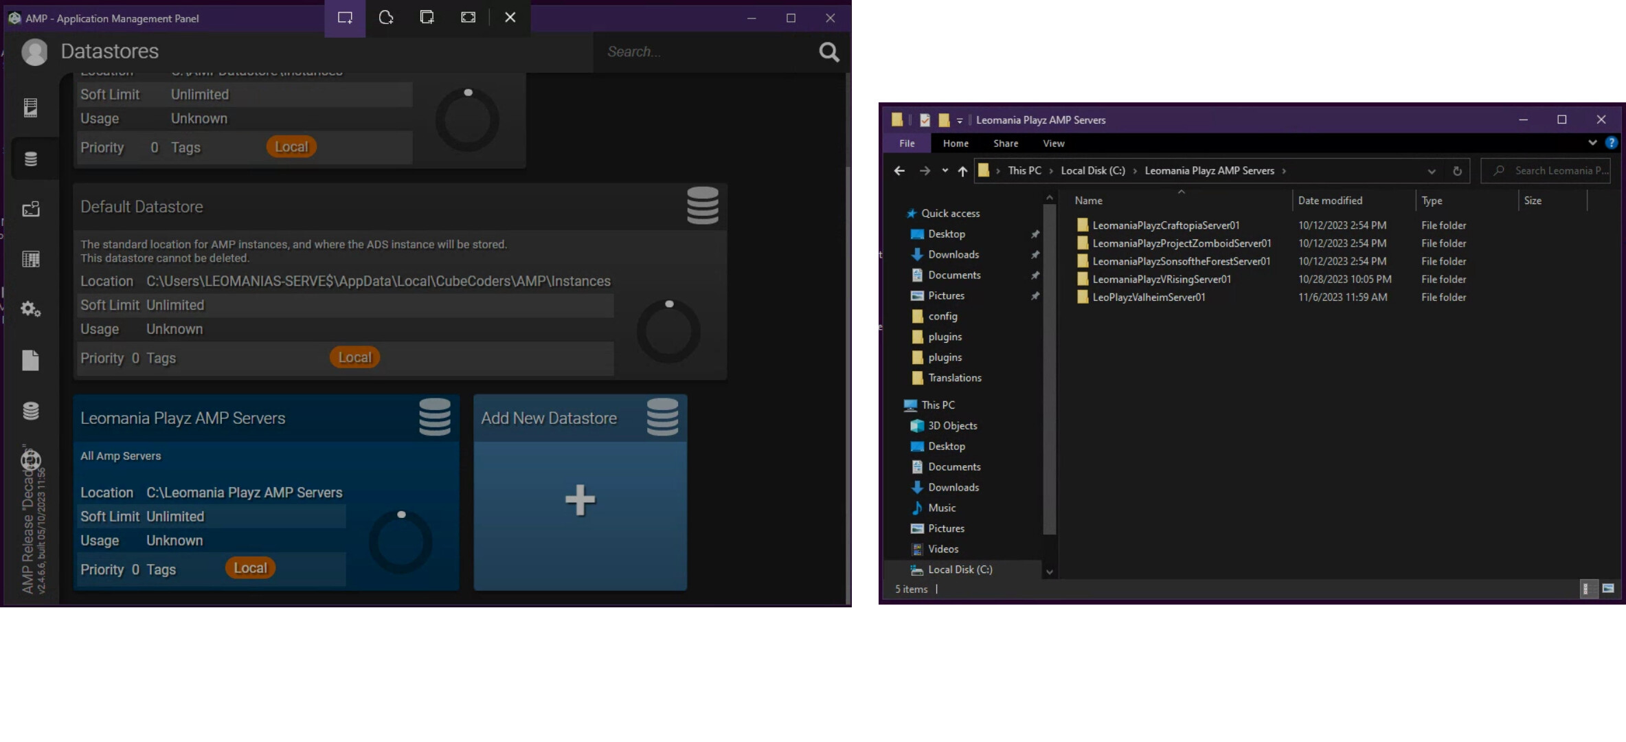Go back with the Explorer Back arrow
1626x742 pixels.
[899, 171]
